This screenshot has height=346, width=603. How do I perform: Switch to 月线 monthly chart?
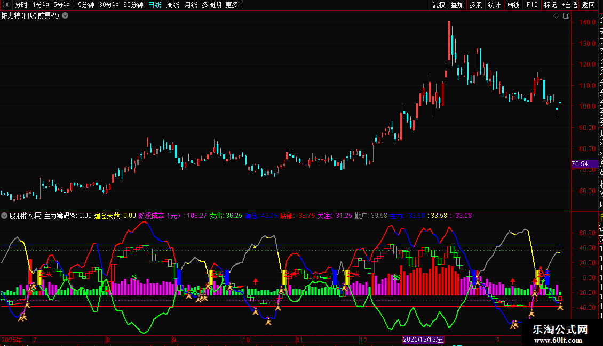(x=191, y=5)
